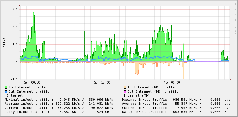Click the '3 M' y-axis label
Viewport: 238px width, 117px height.
pyautogui.click(x=15, y=9)
